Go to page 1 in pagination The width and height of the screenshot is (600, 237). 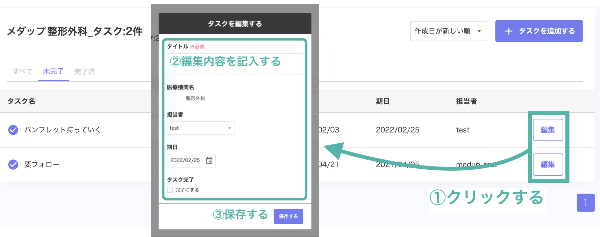click(x=586, y=203)
